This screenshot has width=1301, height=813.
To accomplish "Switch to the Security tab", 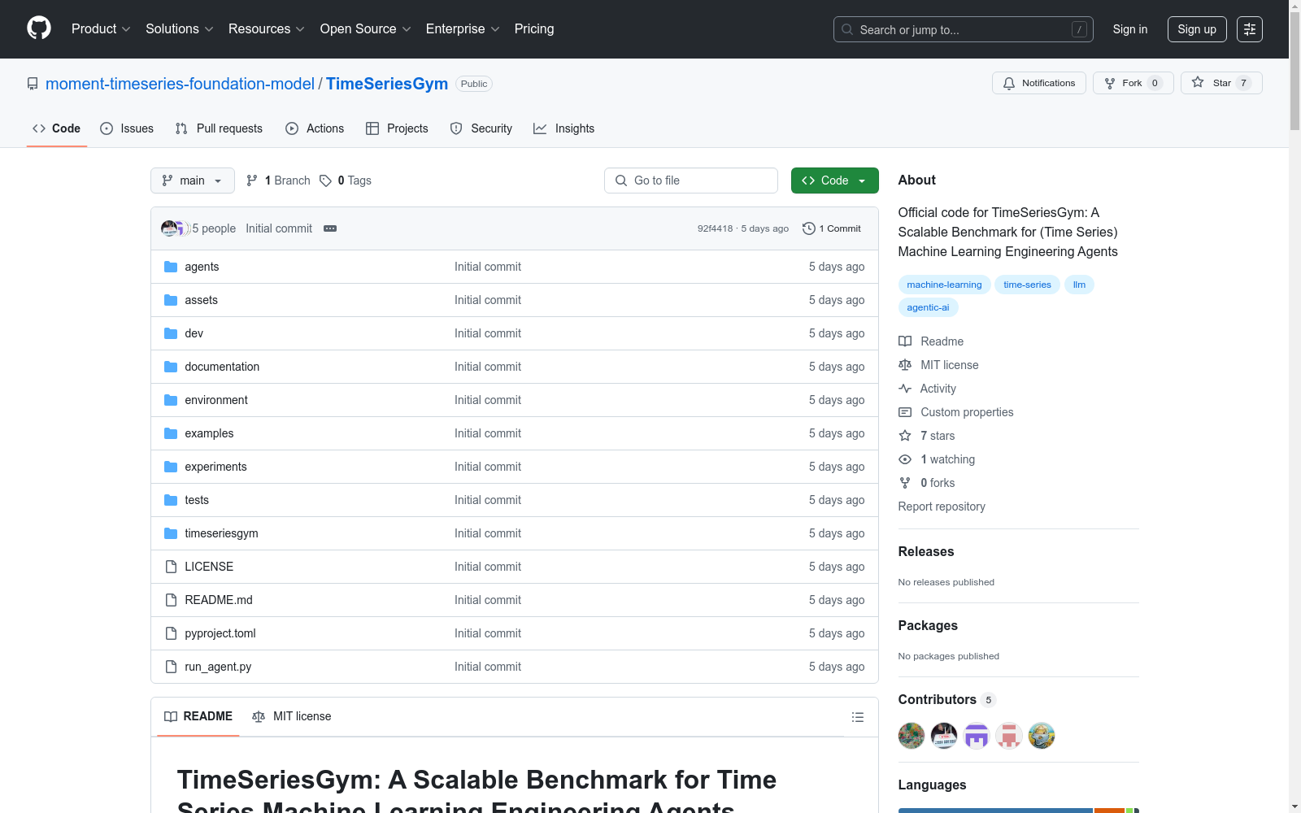I will 481,128.
